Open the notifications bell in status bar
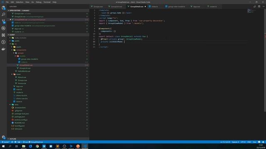Image resolution: width=266 pixels, height=149 pixels. (x=263, y=142)
